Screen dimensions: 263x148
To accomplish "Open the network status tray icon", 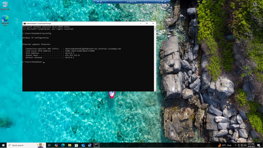I will [242, 145].
